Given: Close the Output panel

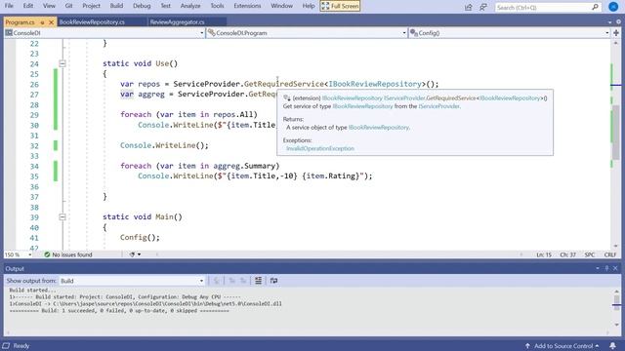Looking at the screenshot, I should click(x=615, y=269).
